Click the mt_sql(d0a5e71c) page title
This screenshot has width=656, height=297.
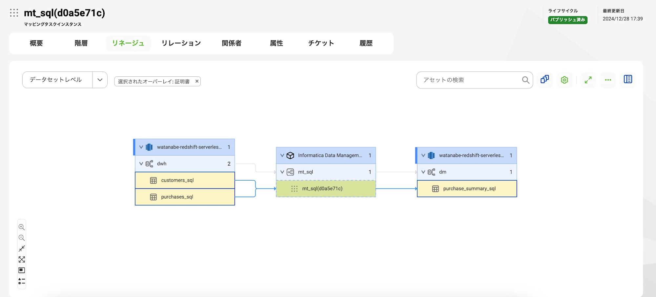(x=64, y=13)
